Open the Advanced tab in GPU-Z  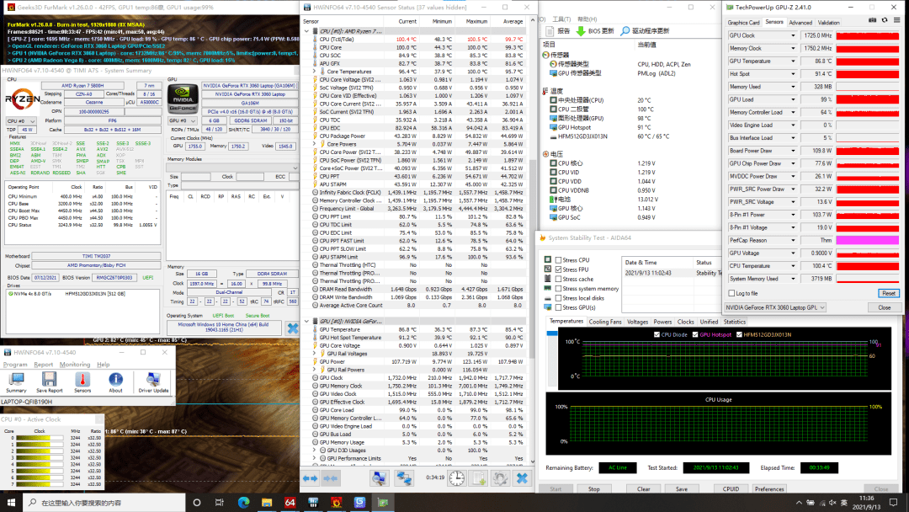800,23
